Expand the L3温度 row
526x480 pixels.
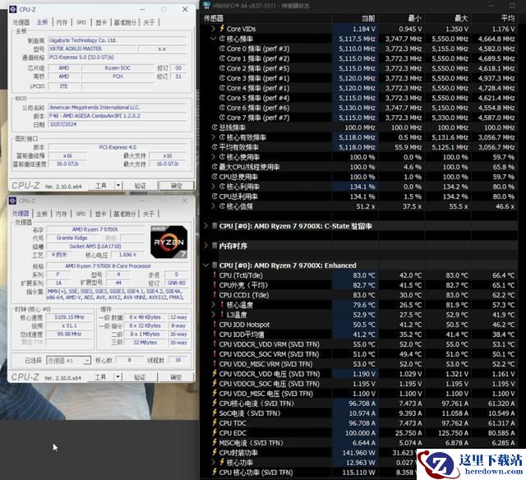pos(214,315)
